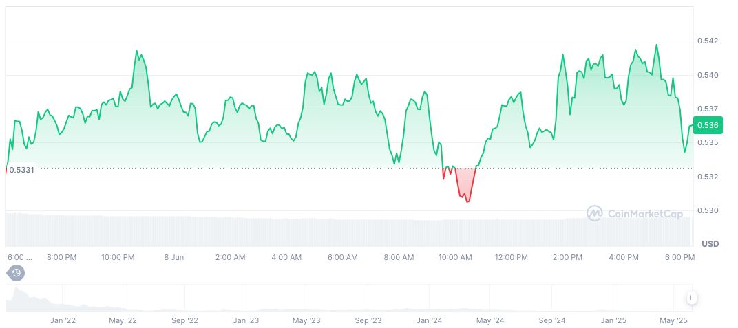The height and width of the screenshot is (328, 738).
Task: Click the CoinMarketCap watermark logo
Action: click(x=634, y=213)
